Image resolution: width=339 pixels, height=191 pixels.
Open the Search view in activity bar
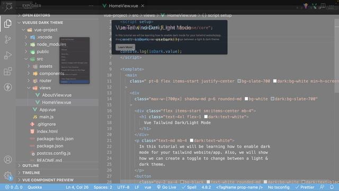point(8,7)
